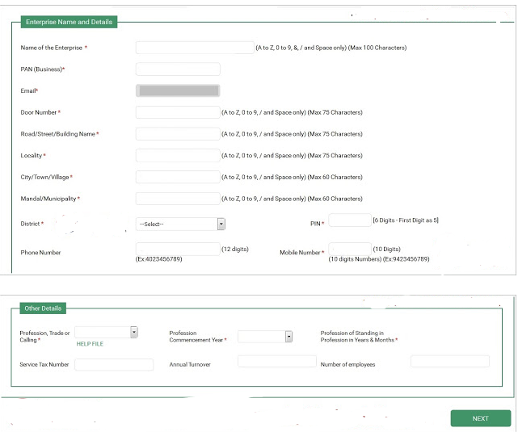Click the Name of the Enterprise input field

coord(195,48)
